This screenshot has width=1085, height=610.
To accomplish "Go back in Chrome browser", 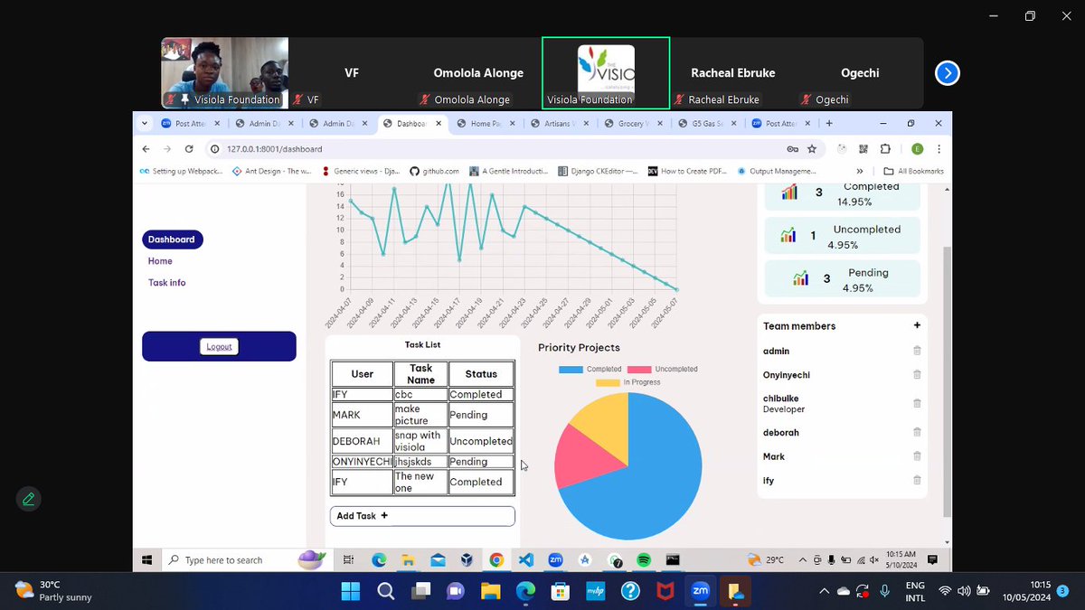I will [146, 149].
